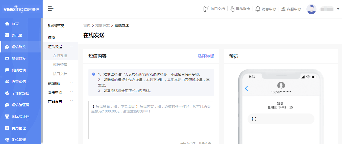Open 操作指南 header link text
This screenshot has height=144, width=342.
coord(243,9)
